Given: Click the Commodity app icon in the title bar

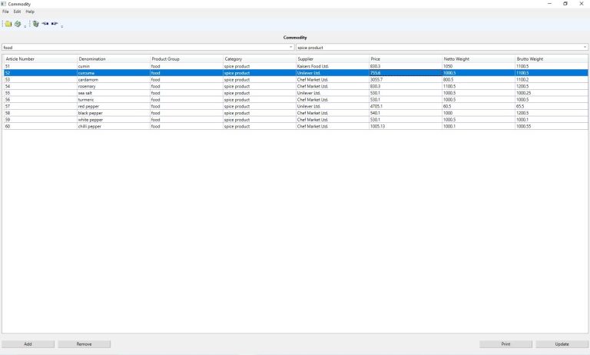Looking at the screenshot, I should tap(4, 4).
